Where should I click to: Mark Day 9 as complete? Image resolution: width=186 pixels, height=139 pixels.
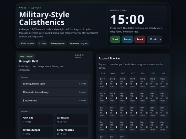point(113,97)
